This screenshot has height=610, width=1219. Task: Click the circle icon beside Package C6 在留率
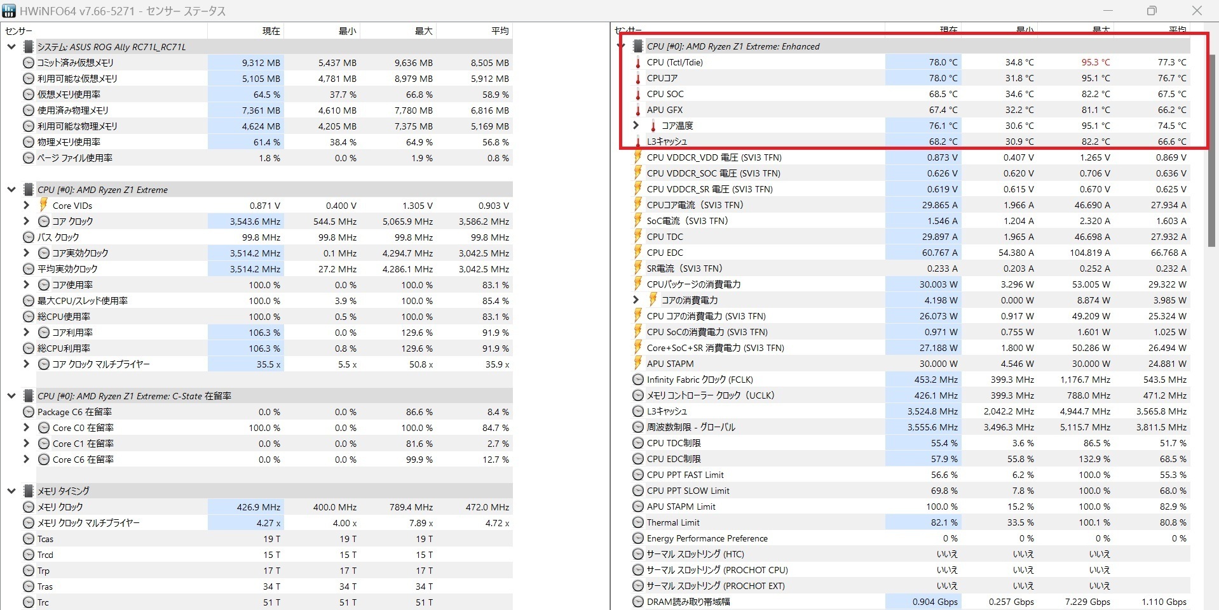click(28, 412)
